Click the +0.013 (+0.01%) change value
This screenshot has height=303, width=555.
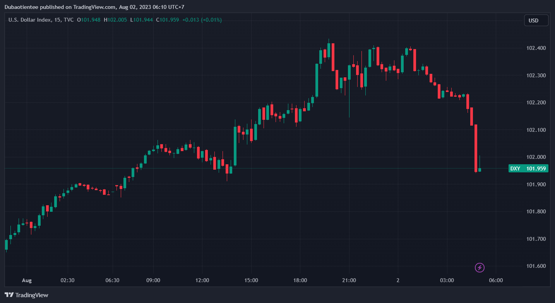click(202, 20)
